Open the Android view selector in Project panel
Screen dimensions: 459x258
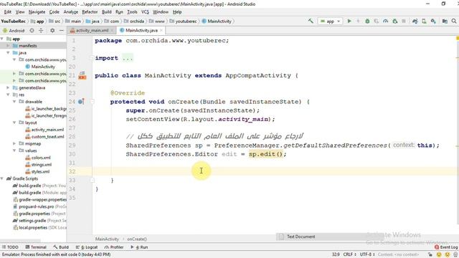coord(14,30)
